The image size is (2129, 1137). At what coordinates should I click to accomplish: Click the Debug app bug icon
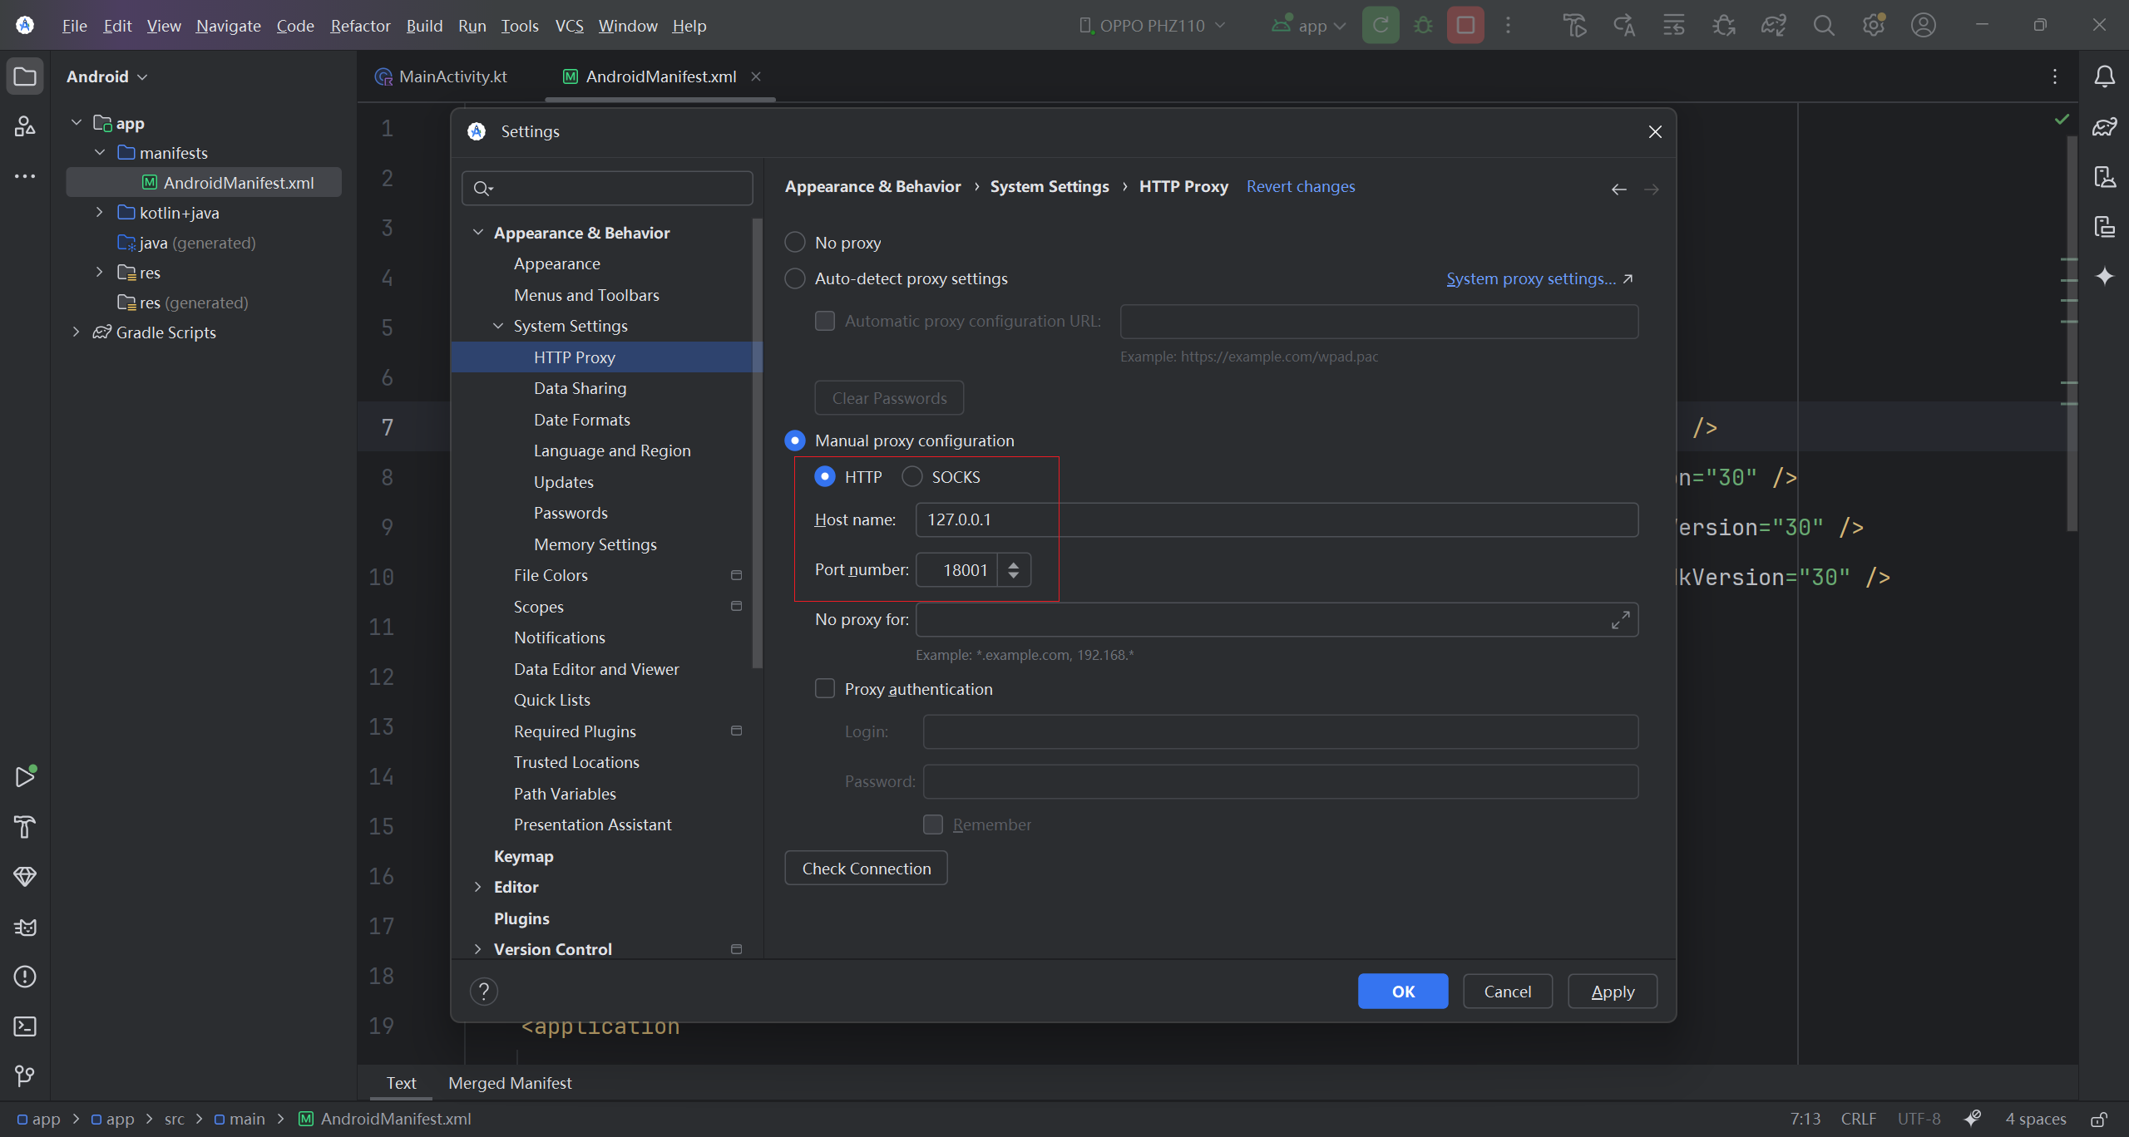1423,26
